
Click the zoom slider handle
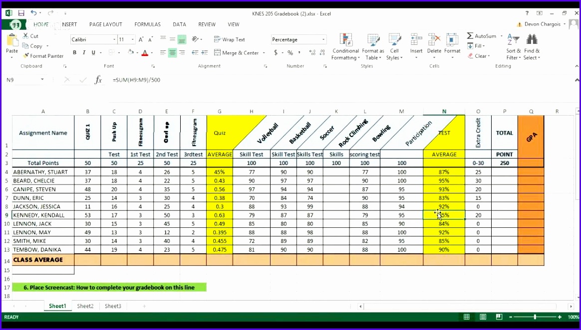coord(535,317)
